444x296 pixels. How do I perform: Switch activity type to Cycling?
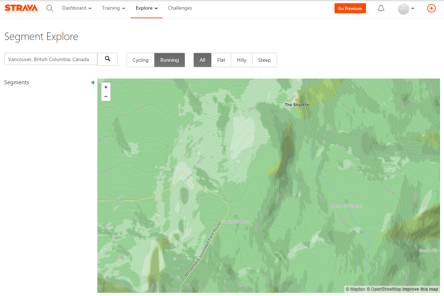point(141,60)
